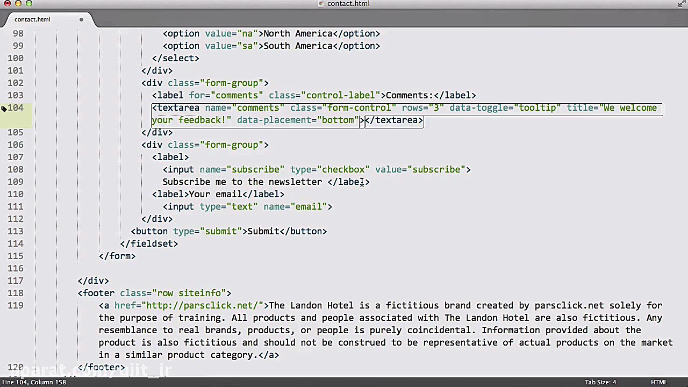Click line number 113 in the gutter

coord(16,231)
